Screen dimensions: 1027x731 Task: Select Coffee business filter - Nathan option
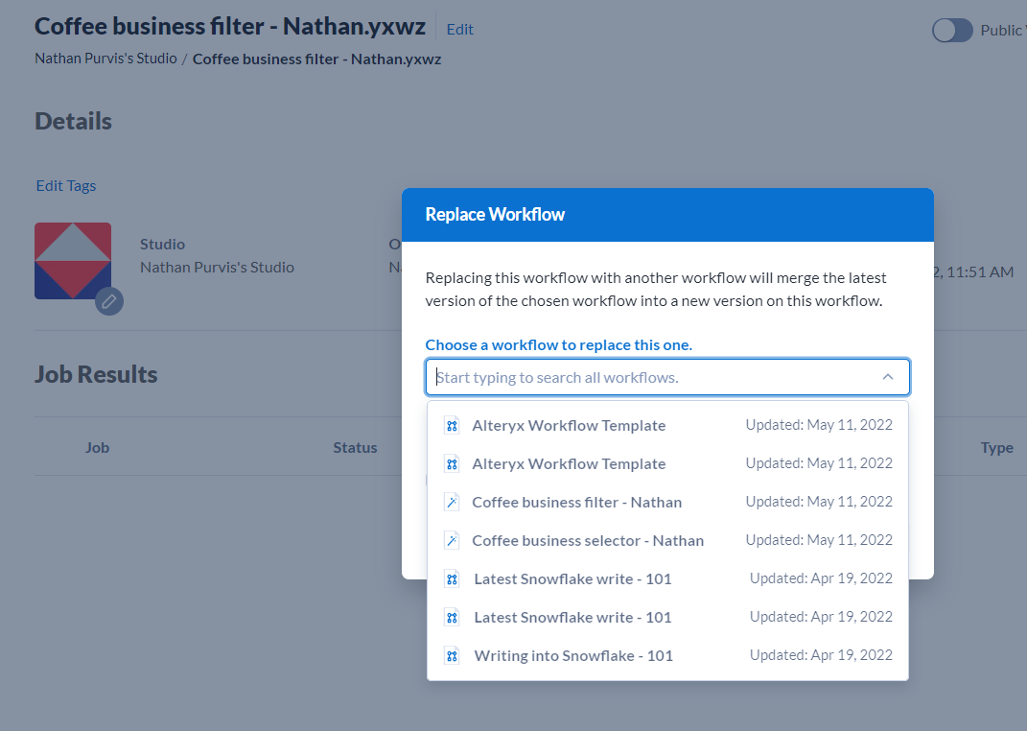577,502
